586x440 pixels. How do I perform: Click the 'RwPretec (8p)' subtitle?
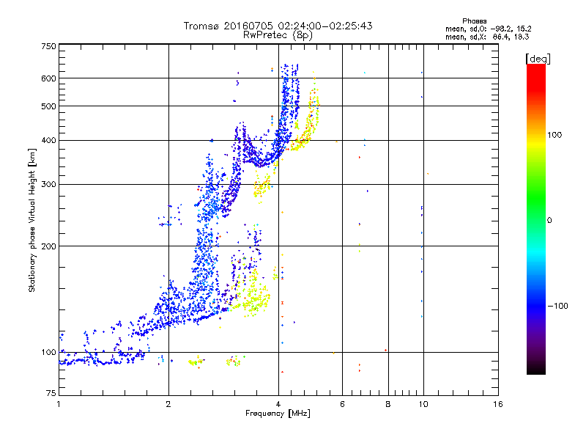pyautogui.click(x=278, y=35)
